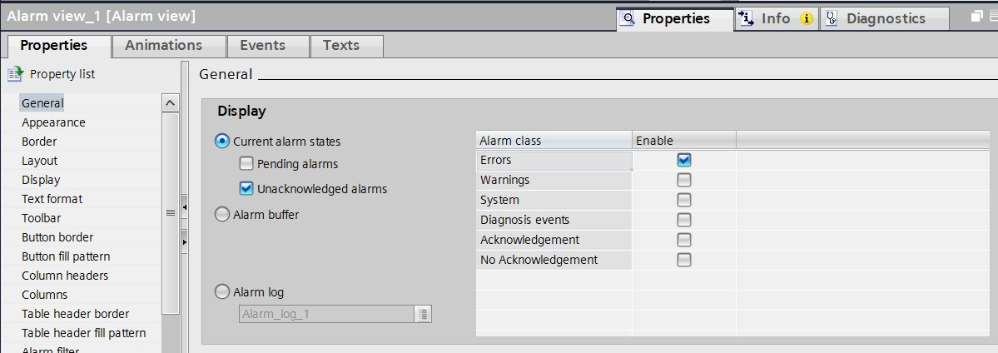Click the float window icon
The width and height of the screenshot is (998, 353).
(x=977, y=17)
